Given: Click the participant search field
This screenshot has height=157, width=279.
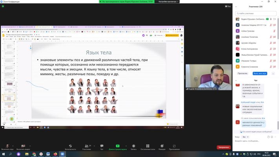Looking at the screenshot, I should (256, 13).
